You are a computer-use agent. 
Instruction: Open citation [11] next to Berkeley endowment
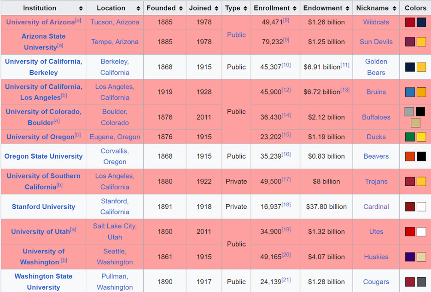click(x=345, y=65)
